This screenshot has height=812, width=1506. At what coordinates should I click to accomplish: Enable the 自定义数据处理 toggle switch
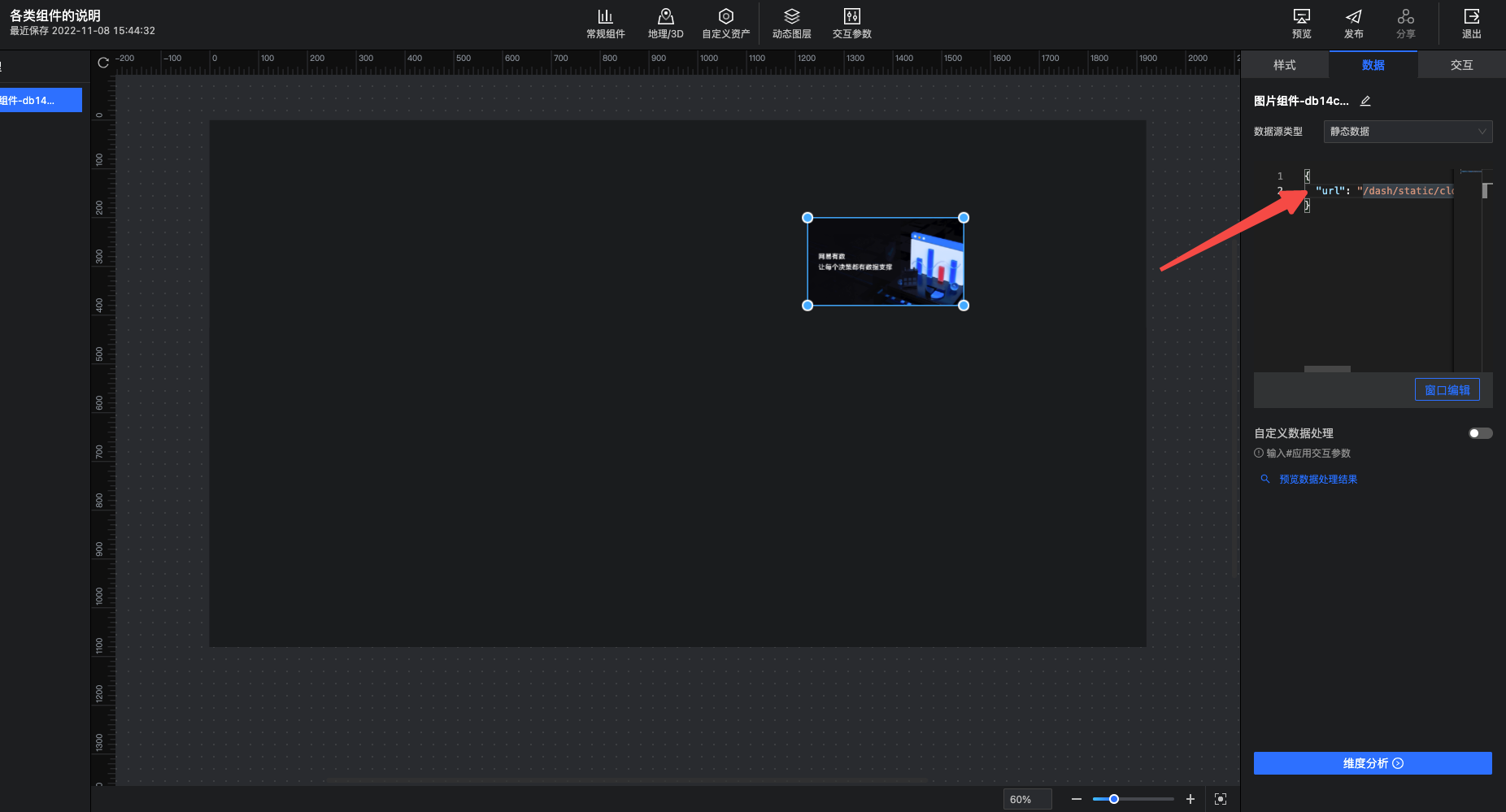(1480, 433)
